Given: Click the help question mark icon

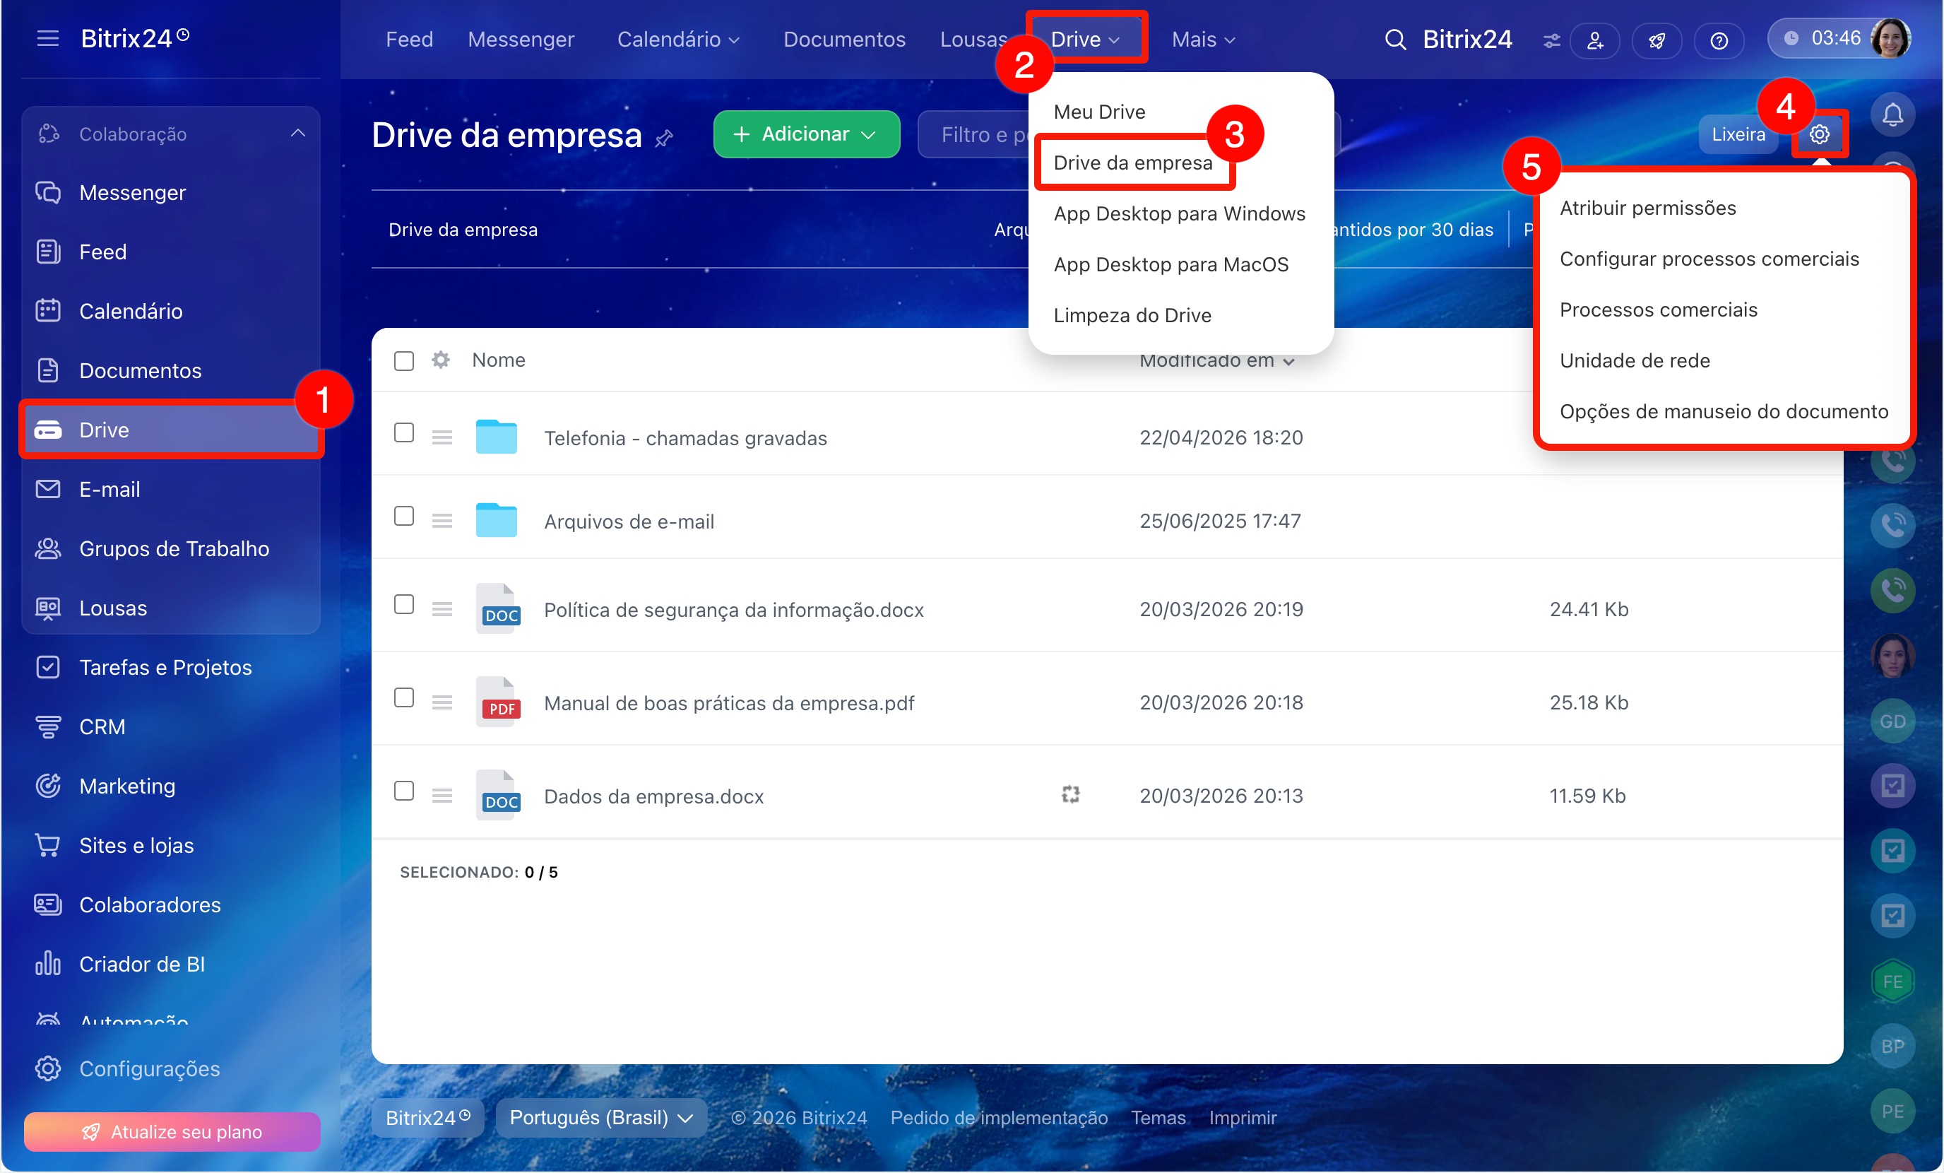Looking at the screenshot, I should [x=1719, y=40].
